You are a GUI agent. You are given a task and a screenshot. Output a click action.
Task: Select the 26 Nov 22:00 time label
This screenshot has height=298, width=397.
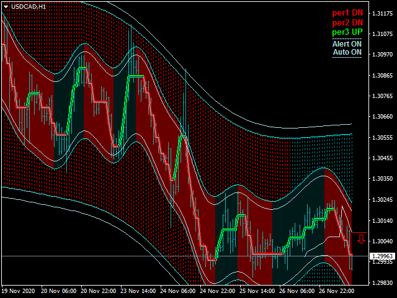coord(336,291)
